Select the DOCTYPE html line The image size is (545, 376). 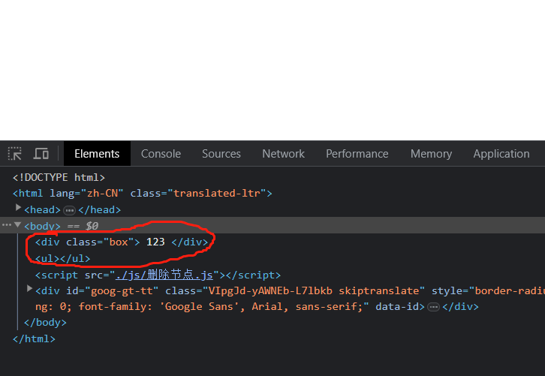(59, 178)
